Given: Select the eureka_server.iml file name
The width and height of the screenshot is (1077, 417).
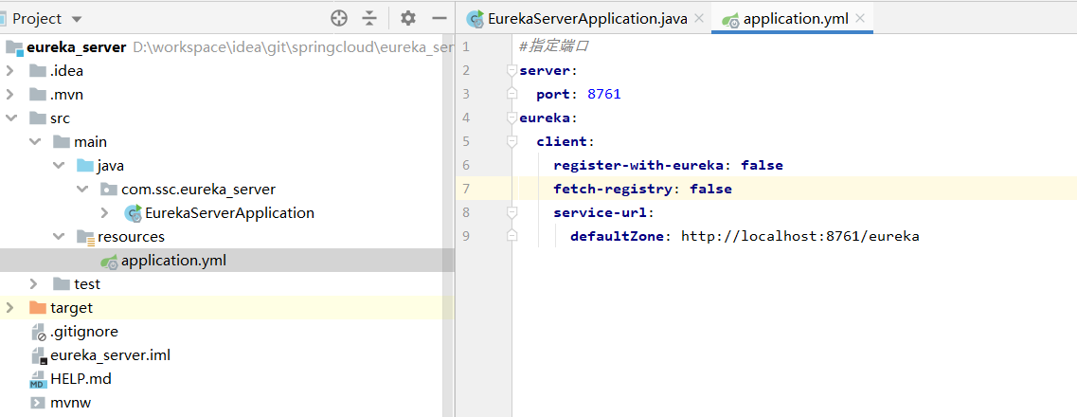Looking at the screenshot, I should coord(110,355).
